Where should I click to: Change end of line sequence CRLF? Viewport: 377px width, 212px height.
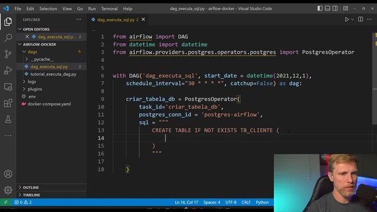pyautogui.click(x=246, y=203)
